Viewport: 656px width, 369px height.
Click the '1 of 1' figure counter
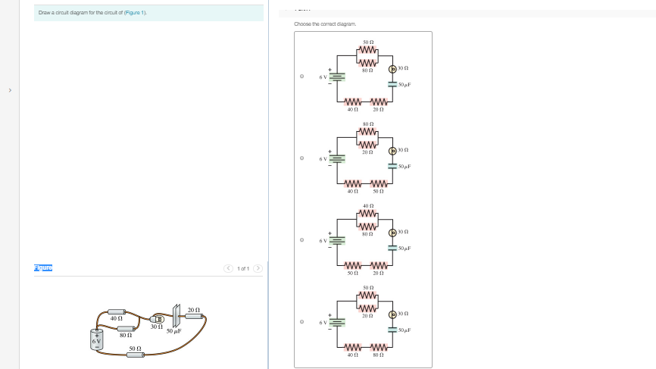point(243,268)
